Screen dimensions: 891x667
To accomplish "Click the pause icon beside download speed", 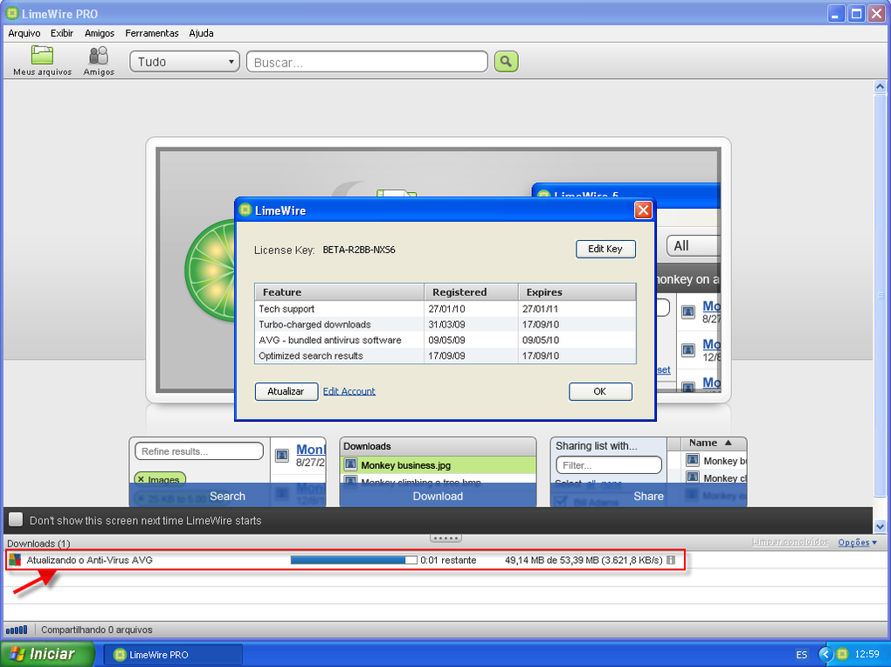I will coord(671,560).
